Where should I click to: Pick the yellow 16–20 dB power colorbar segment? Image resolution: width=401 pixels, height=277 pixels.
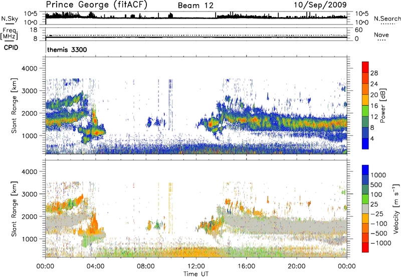tap(365, 99)
